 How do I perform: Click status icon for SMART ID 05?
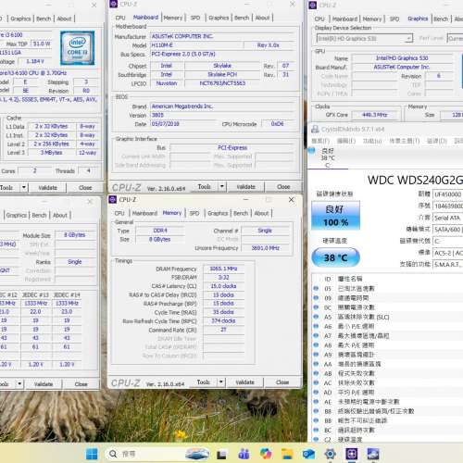point(316,288)
